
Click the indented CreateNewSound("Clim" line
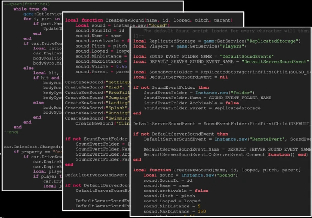(102, 123)
